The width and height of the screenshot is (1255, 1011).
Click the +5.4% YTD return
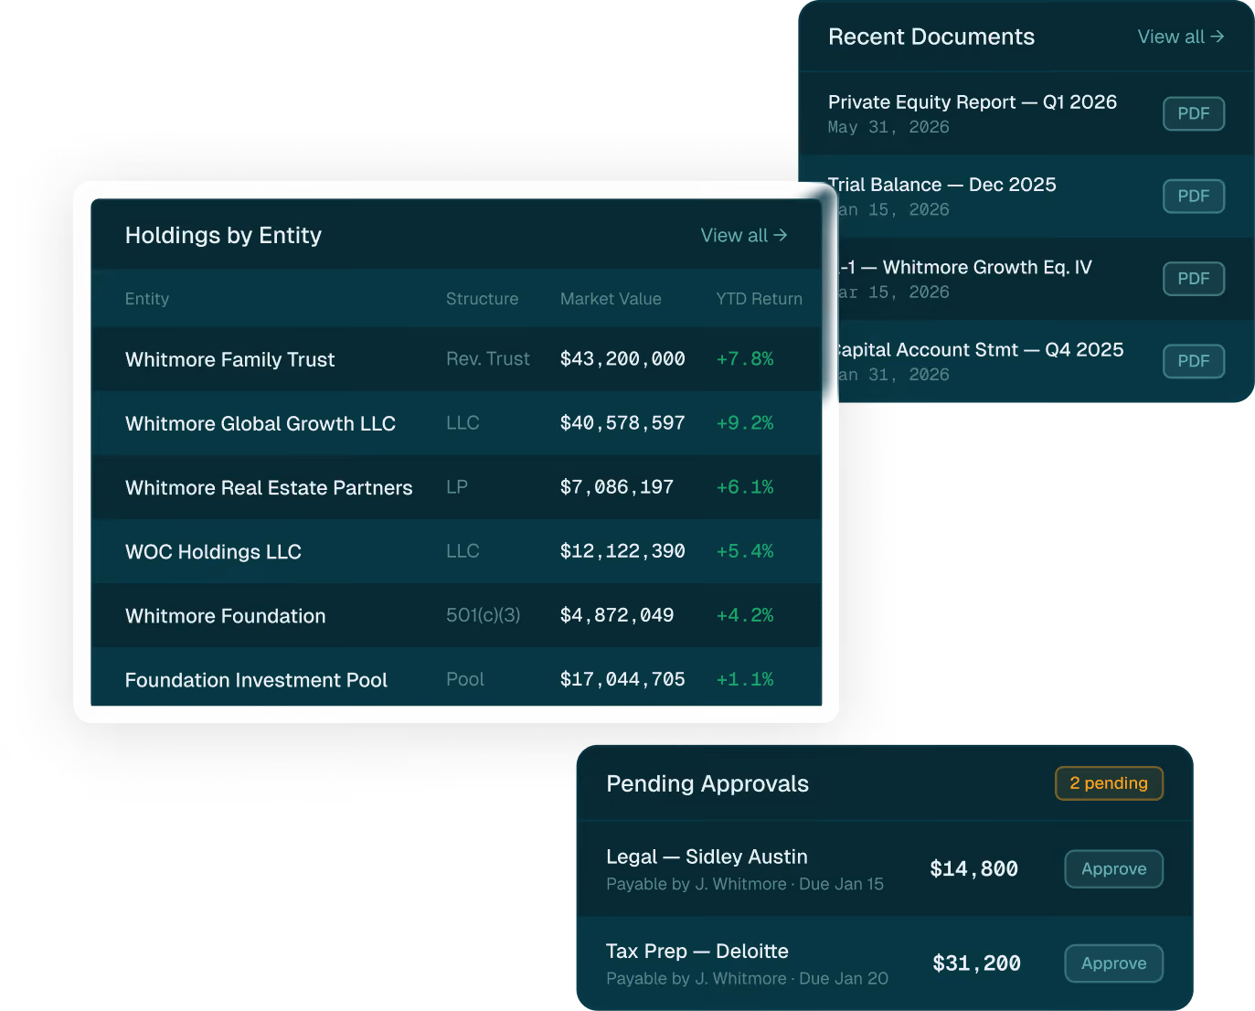(x=745, y=551)
